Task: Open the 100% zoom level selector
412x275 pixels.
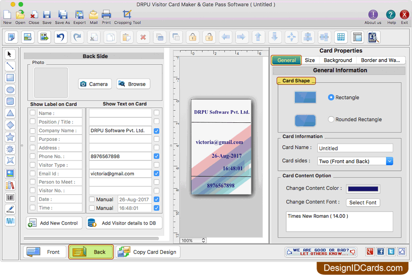Action: click(193, 241)
